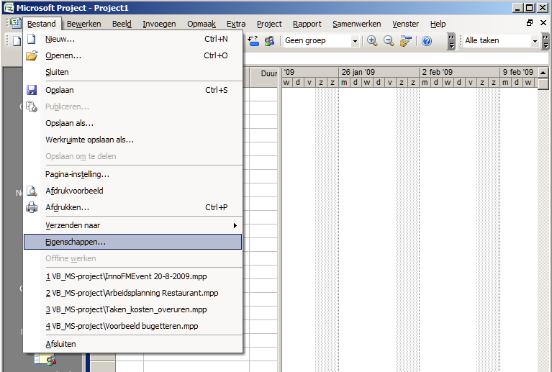This screenshot has height=372, width=552.
Task: Expand toolbar options after the Help icon
Action: coord(451,41)
